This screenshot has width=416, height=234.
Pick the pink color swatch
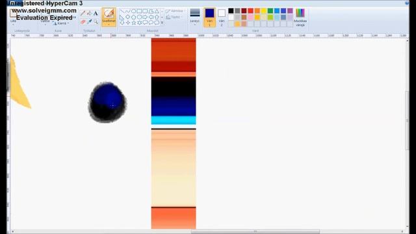251,18
